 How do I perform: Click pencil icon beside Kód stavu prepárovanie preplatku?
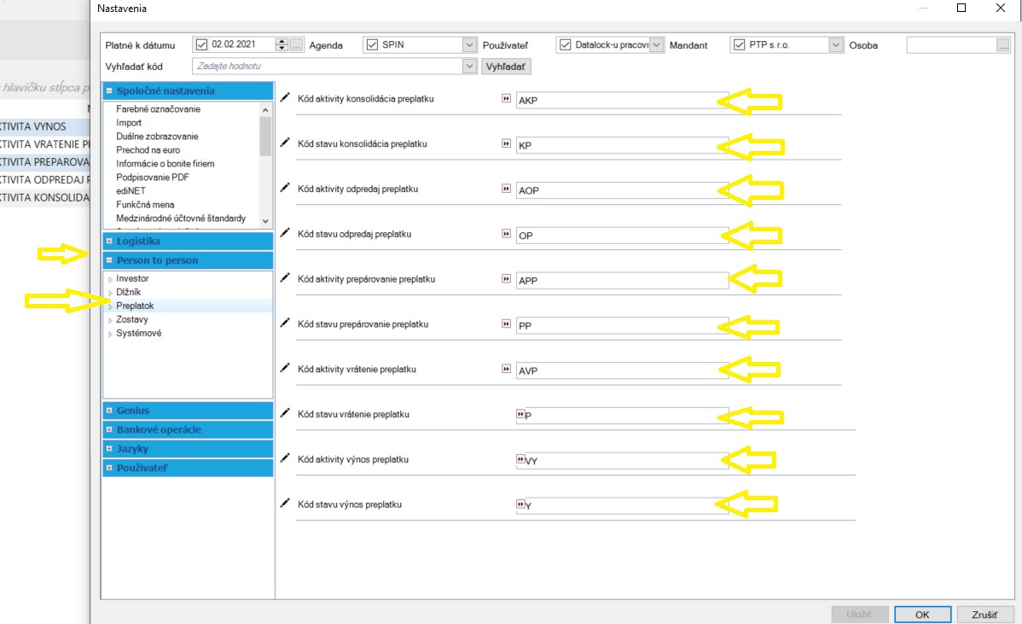tap(285, 323)
